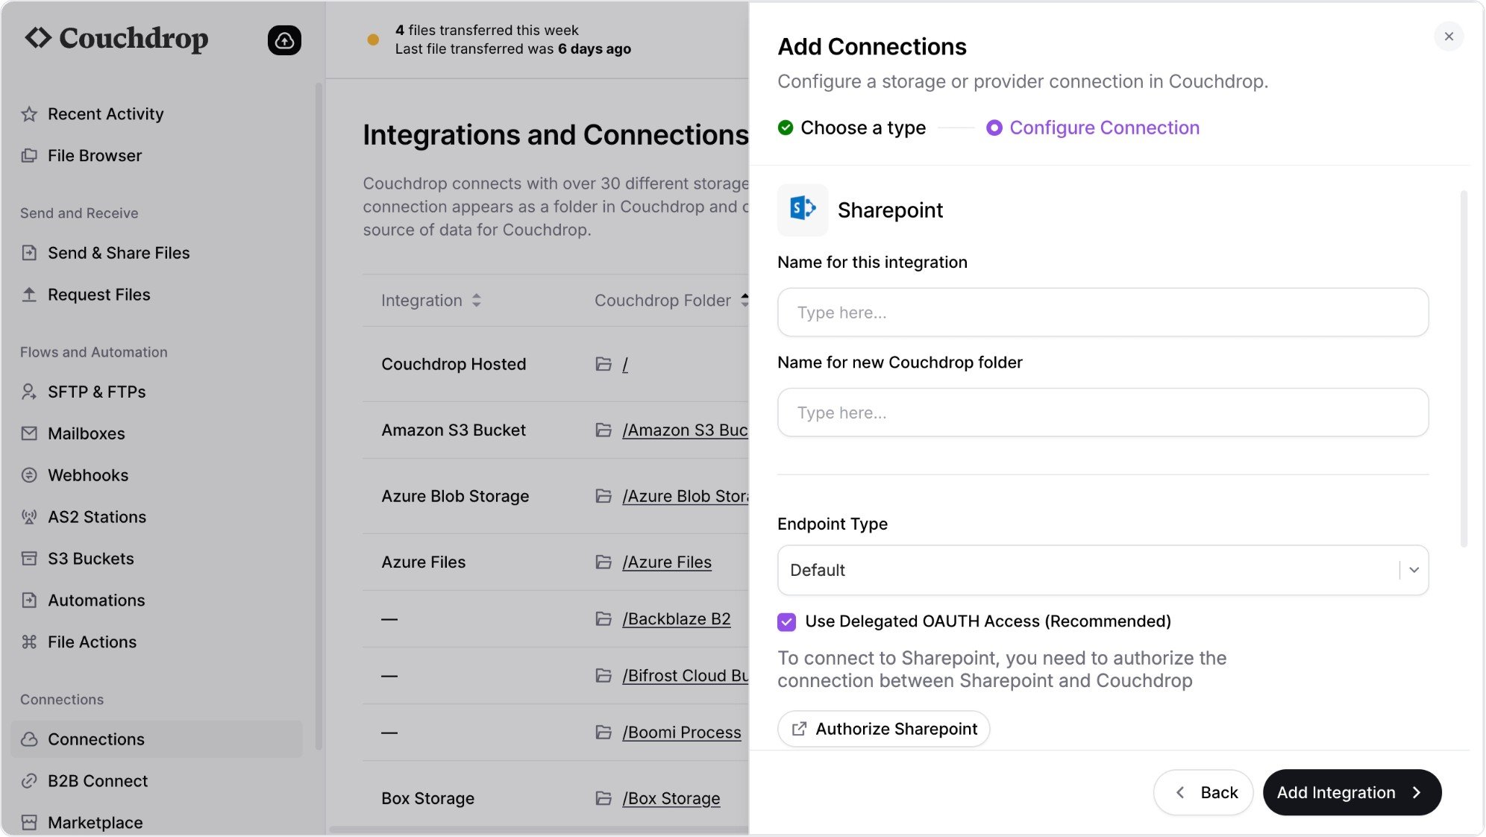
Task: Sort table by Integration column
Action: (x=476, y=301)
